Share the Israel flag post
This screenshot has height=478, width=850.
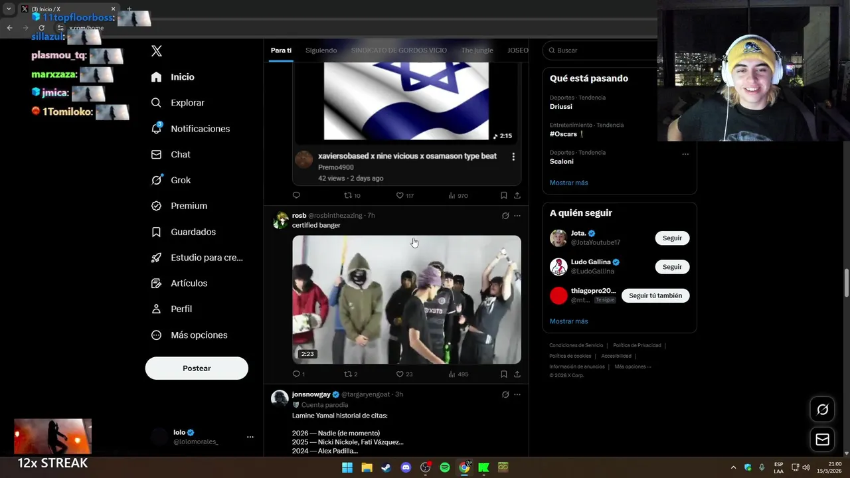517,195
